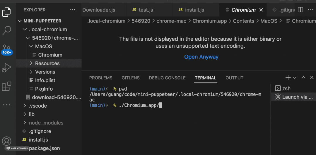The image size is (316, 155).
Task: Show additional views ellipsis in the activity bar
Action: [6, 105]
